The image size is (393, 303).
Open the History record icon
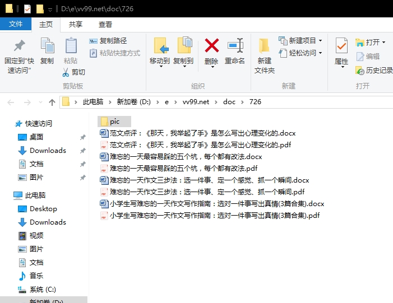coord(360,71)
